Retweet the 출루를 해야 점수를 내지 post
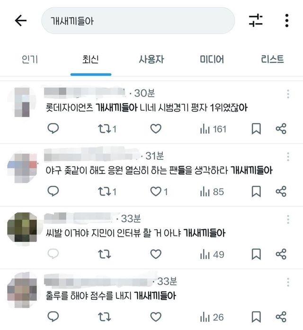 [104, 317]
